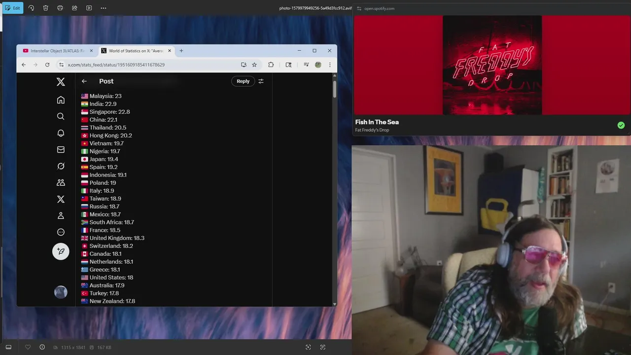Share the photo from Photos toolbar

click(74, 8)
